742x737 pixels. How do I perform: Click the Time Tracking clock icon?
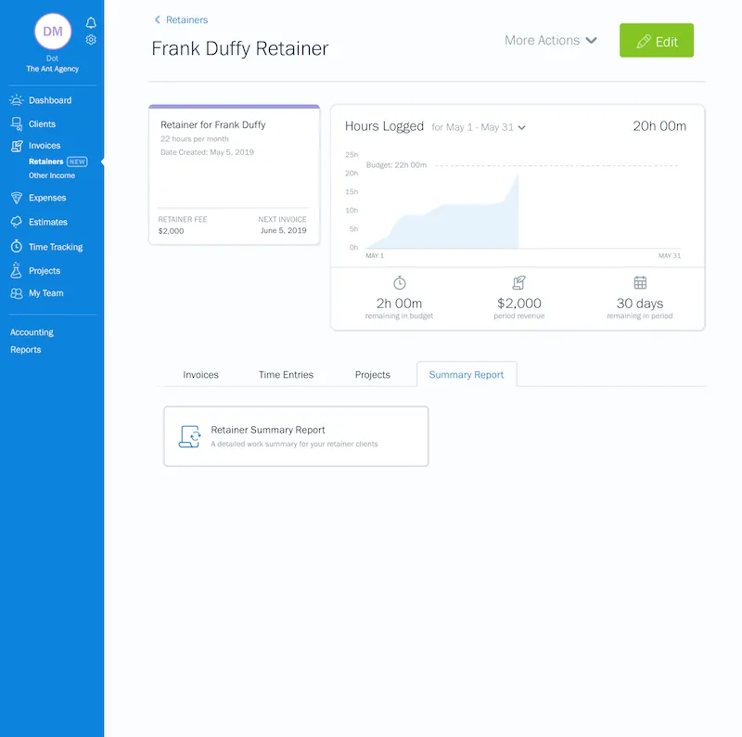17,247
